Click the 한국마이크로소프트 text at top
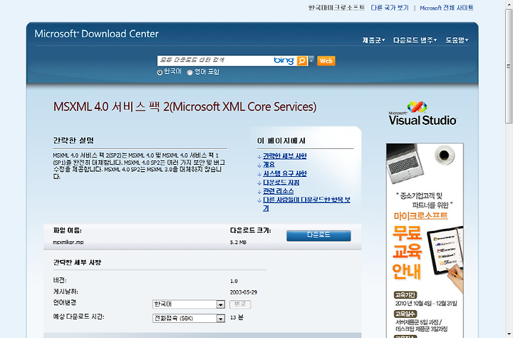The height and width of the screenshot is (338, 513). 336,8
